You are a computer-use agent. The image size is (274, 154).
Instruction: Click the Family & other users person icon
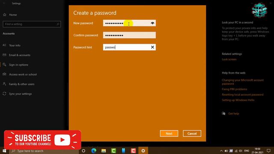(x=4, y=84)
